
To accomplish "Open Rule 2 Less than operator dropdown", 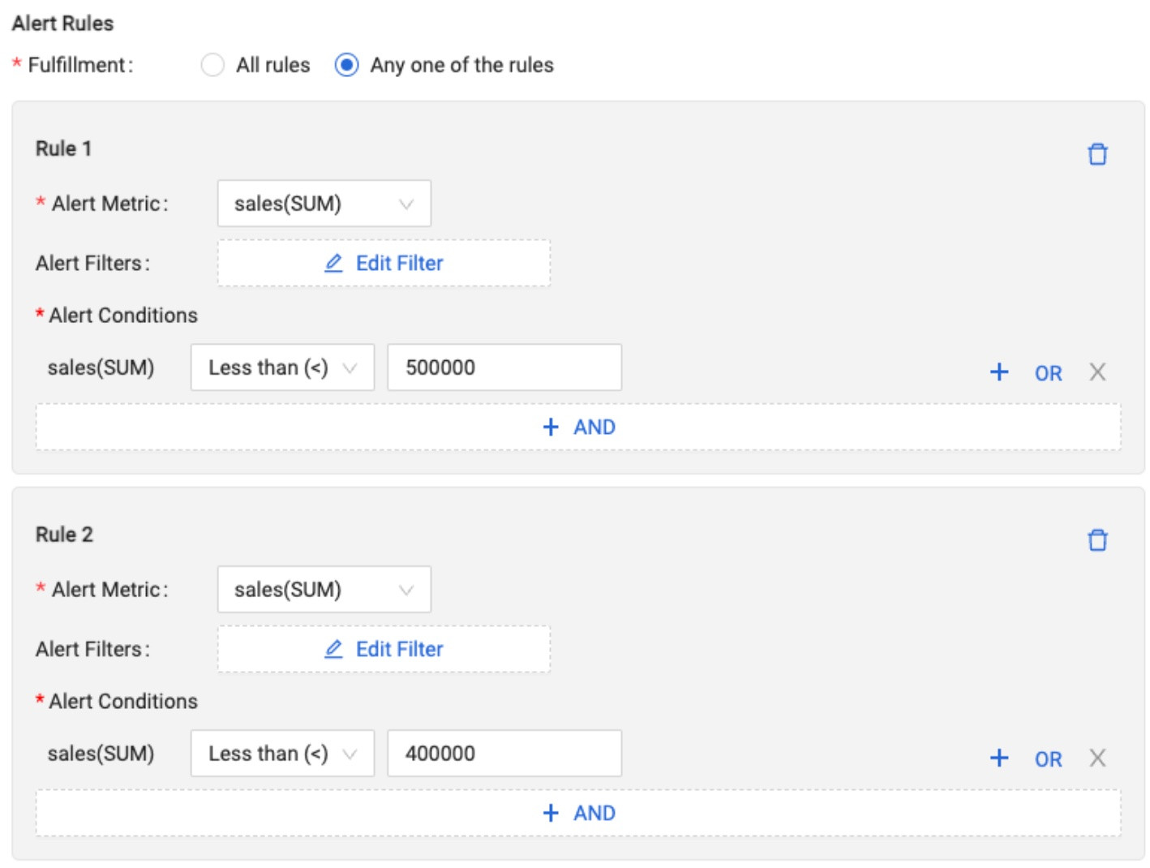I will [x=282, y=754].
